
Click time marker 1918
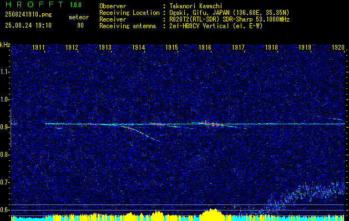[x=271, y=47]
